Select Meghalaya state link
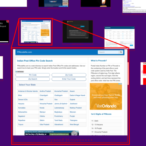The height and width of the screenshot is (146, 146). (x=58, y=112)
